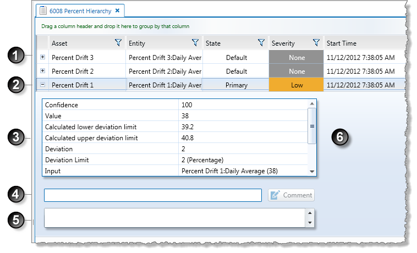Open the Severity column filter
The width and height of the screenshot is (417, 253).
[x=316, y=43]
